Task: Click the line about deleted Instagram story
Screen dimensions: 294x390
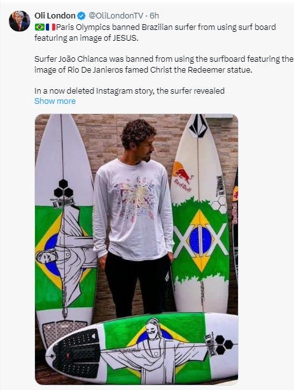Action: tap(129, 90)
